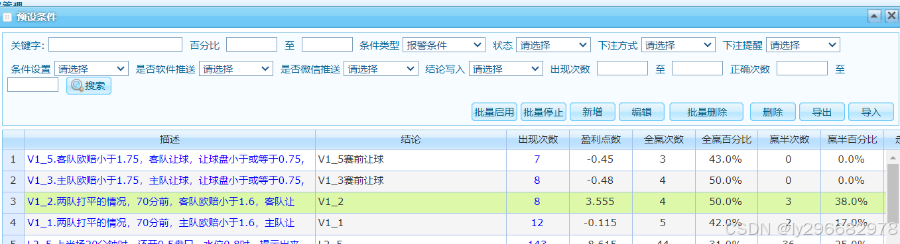Click the 出现次数 maximum input field
The height and width of the screenshot is (244, 900).
point(697,68)
